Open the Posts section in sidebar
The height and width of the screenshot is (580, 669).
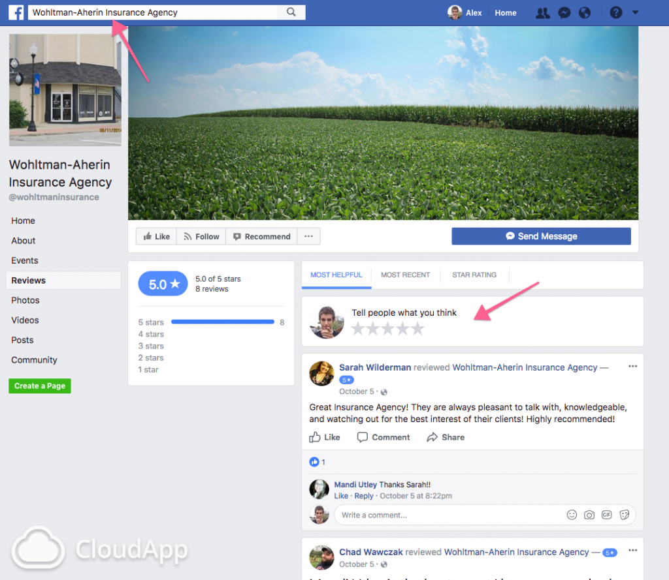pos(22,340)
